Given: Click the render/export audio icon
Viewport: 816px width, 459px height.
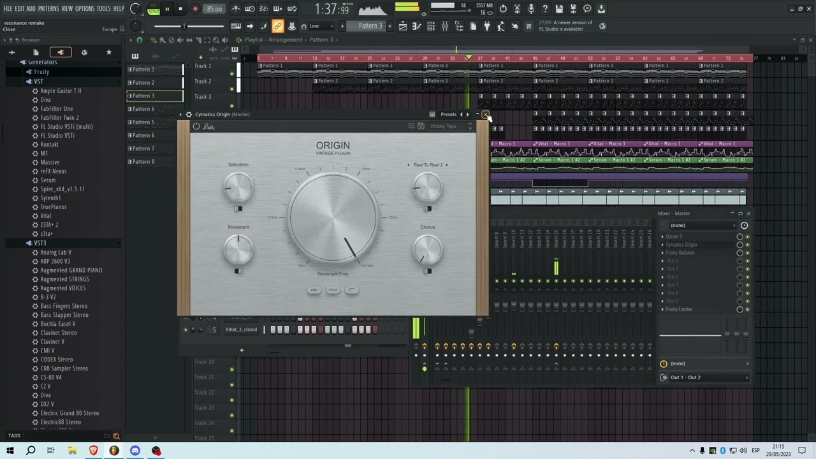Looking at the screenshot, I should point(573,9).
